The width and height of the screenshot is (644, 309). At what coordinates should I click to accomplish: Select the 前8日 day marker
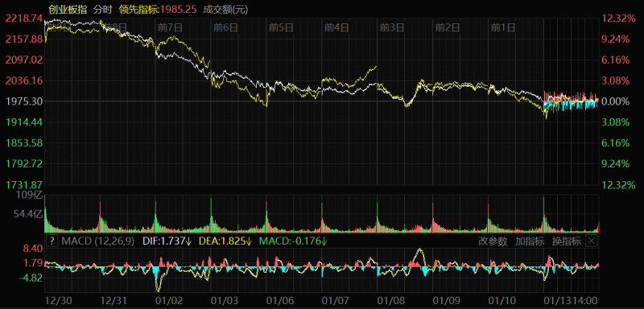pyautogui.click(x=114, y=27)
